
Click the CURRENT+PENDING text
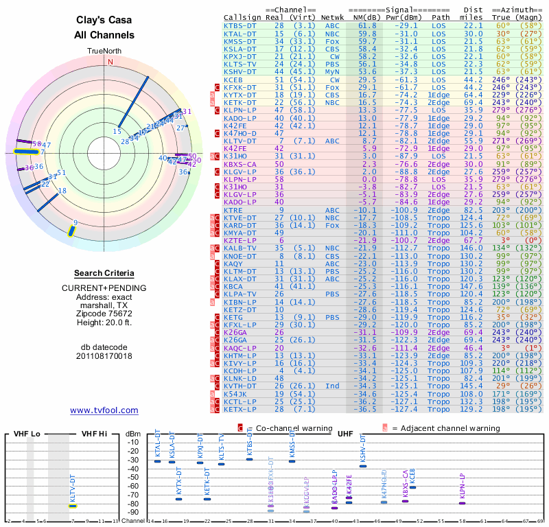[x=104, y=288]
